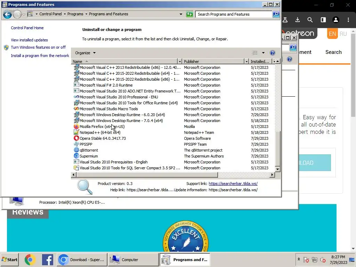The height and width of the screenshot is (267, 356).
Task: Open the browser profile avatar
Action: 336,20
